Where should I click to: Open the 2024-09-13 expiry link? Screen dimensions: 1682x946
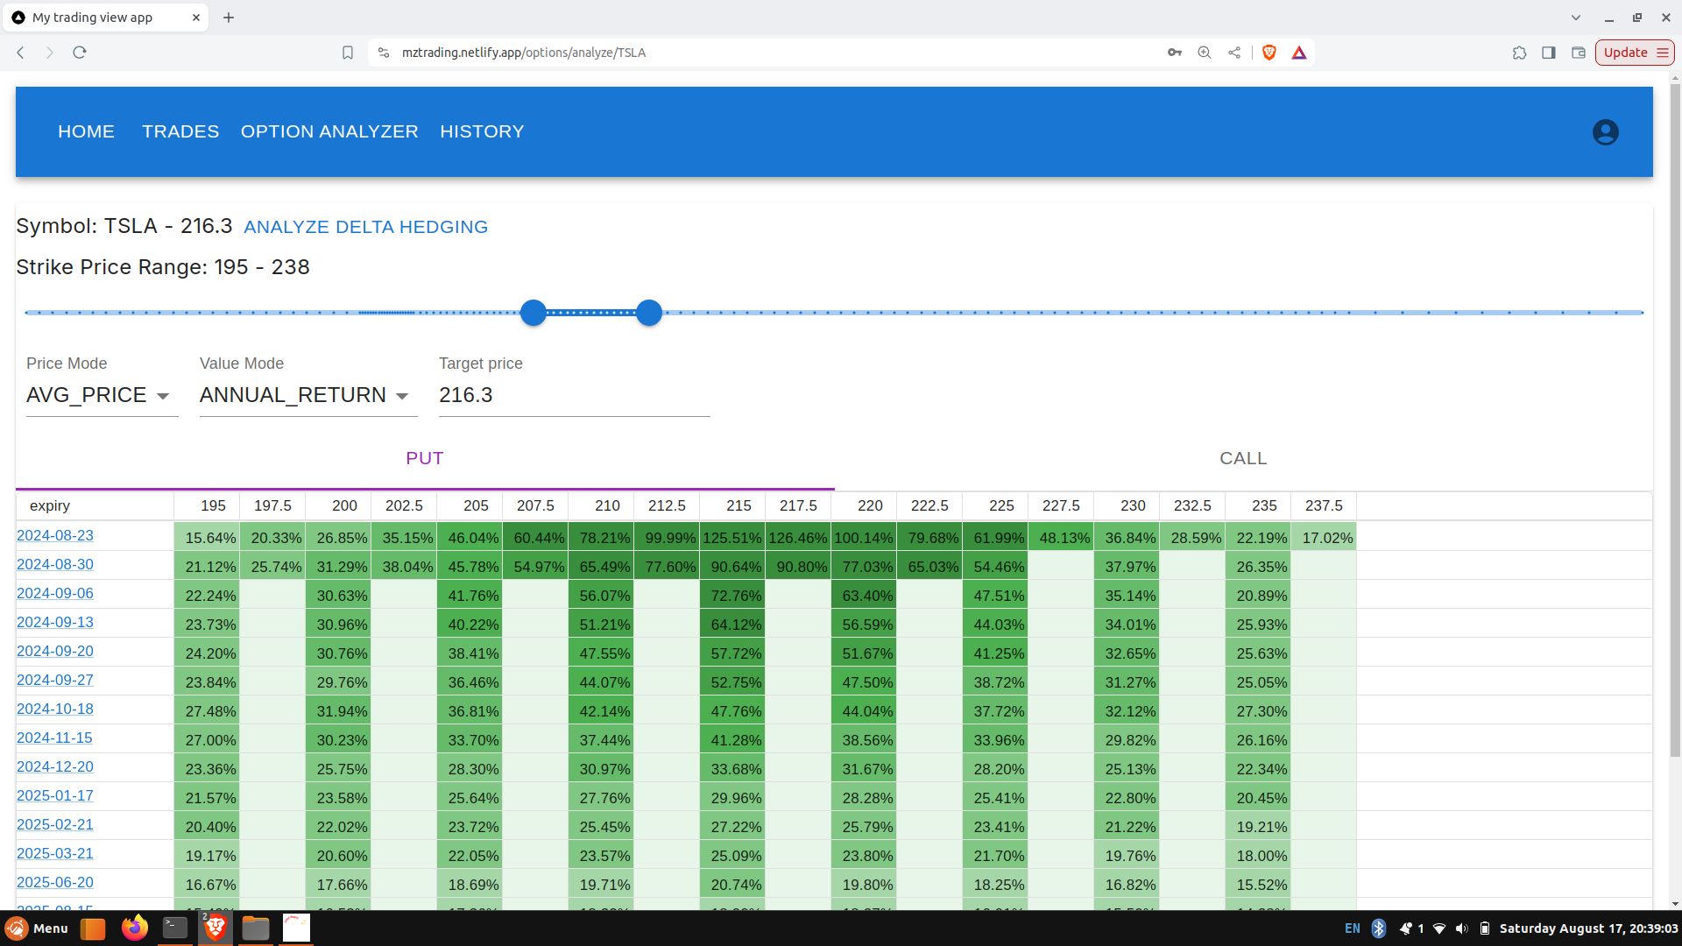(55, 622)
